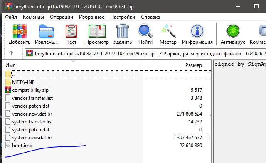Select system.transfer.list file name
The height and width of the screenshot is (163, 266).
(32, 122)
